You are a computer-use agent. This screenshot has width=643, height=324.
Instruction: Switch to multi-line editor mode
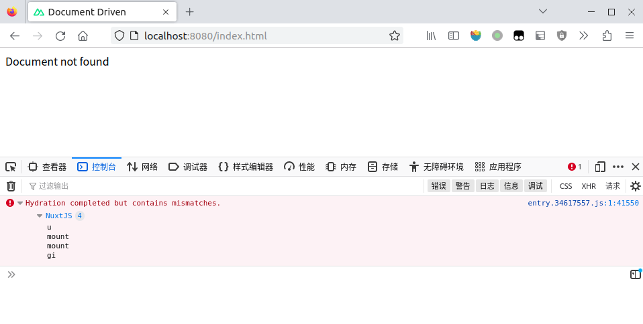(x=635, y=274)
